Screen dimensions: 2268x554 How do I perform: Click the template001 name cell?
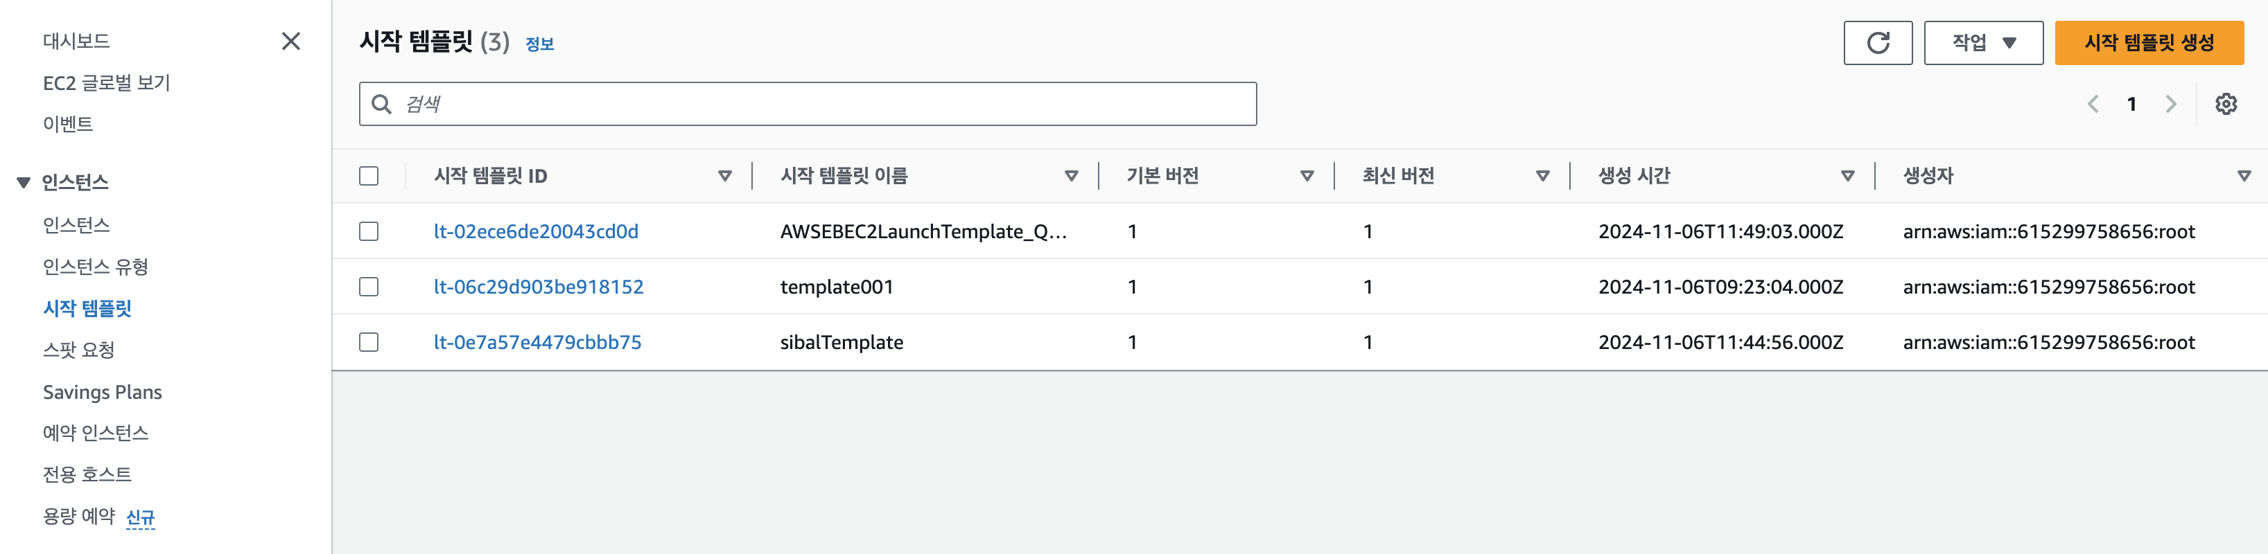click(x=837, y=287)
